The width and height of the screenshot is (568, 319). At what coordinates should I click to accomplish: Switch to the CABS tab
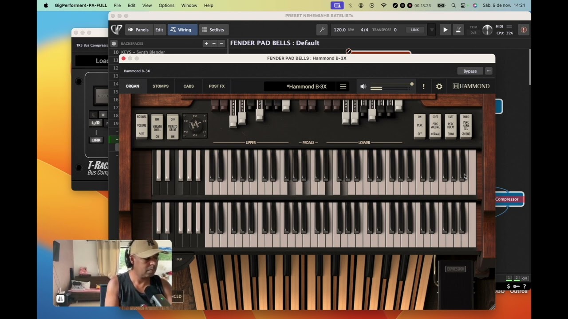189,86
